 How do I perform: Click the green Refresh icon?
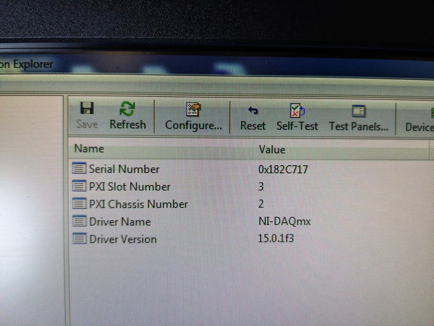127,109
